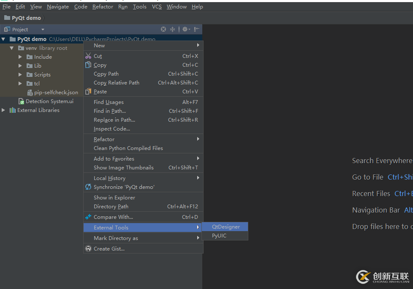Choose Find Usages
Image resolution: width=413 pixels, height=289 pixels.
(143, 102)
